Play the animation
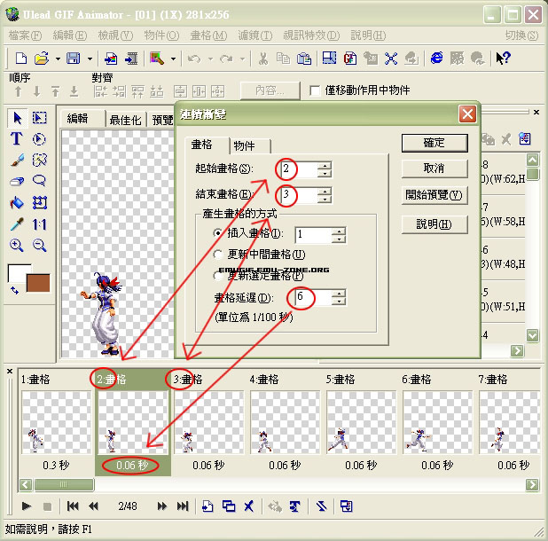 point(27,506)
